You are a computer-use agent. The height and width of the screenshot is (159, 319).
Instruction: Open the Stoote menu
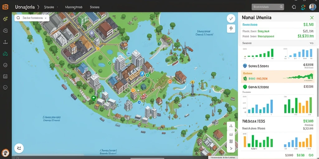click(x=49, y=7)
